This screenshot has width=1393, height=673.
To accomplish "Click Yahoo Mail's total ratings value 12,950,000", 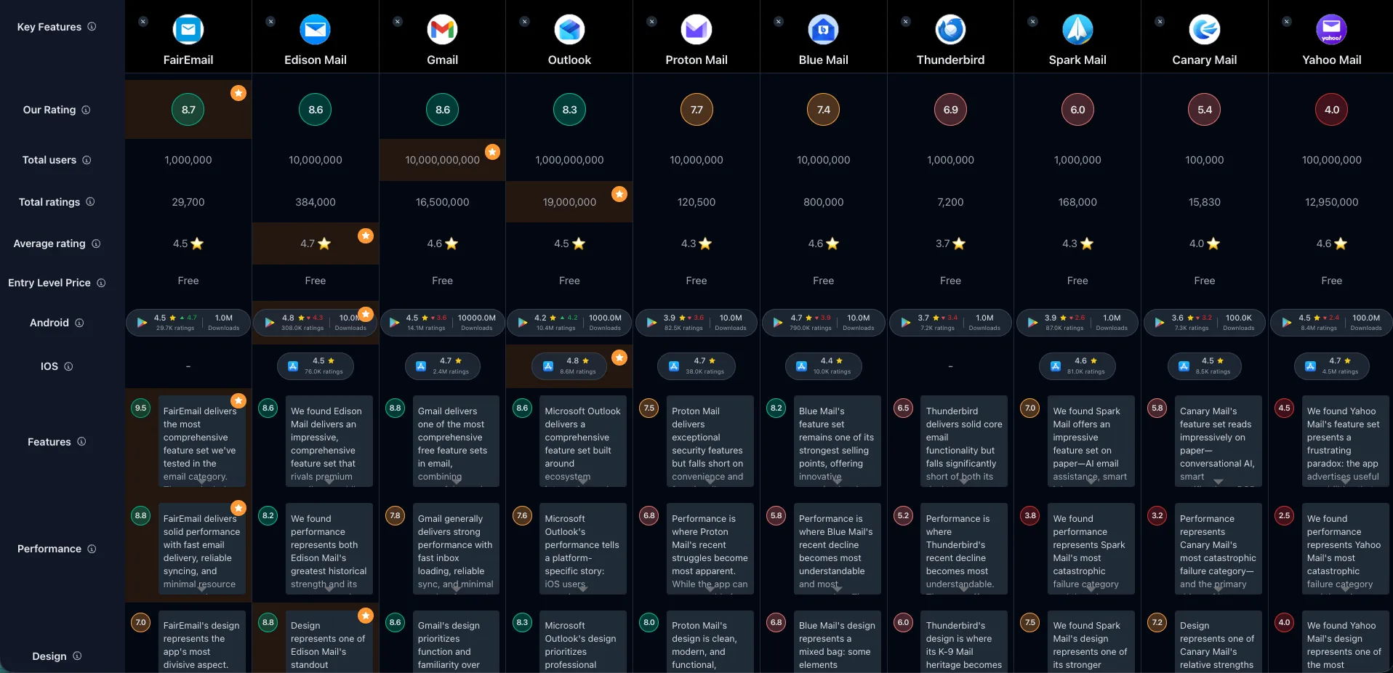I will click(x=1332, y=202).
